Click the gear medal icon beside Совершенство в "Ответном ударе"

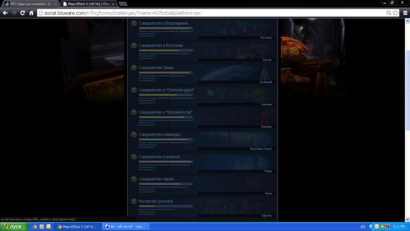point(134,90)
